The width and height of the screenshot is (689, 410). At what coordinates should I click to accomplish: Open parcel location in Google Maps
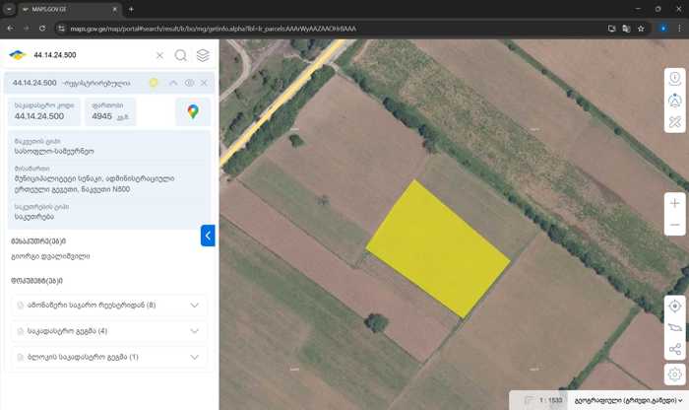[193, 112]
